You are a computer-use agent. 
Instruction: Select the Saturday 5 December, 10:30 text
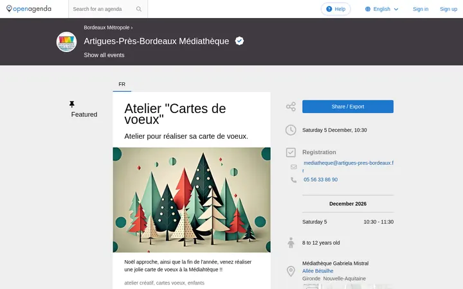coord(334,130)
